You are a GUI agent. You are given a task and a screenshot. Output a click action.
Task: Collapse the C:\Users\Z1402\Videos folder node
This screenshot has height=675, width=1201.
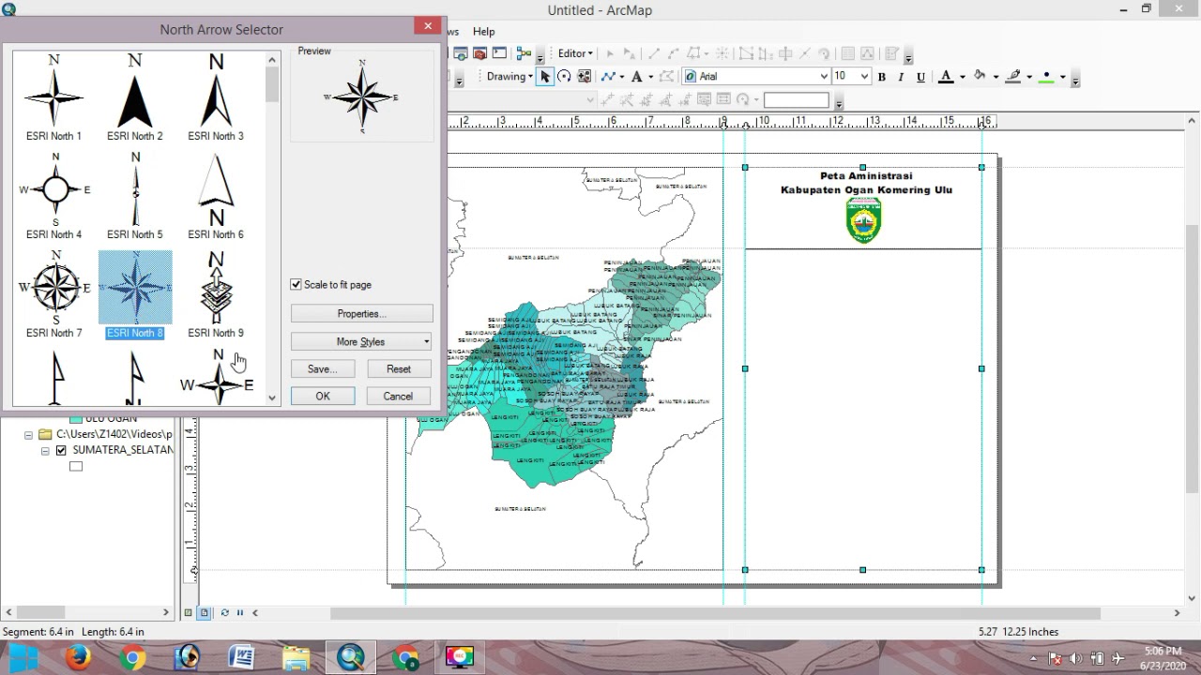(x=28, y=435)
